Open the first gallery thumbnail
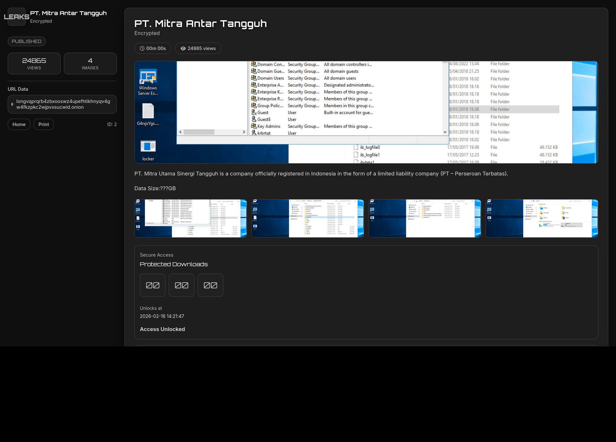Image resolution: width=616 pixels, height=442 pixels. coord(191,218)
